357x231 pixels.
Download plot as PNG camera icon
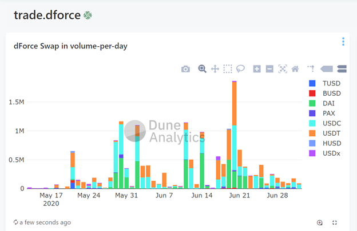(185, 69)
